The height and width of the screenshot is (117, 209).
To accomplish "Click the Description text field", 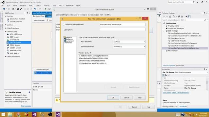I will (123, 30).
